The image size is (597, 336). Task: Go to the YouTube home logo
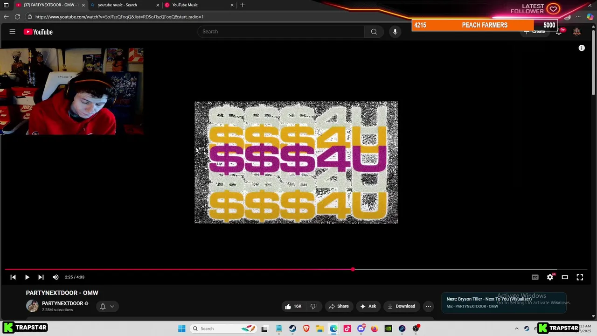(x=38, y=32)
